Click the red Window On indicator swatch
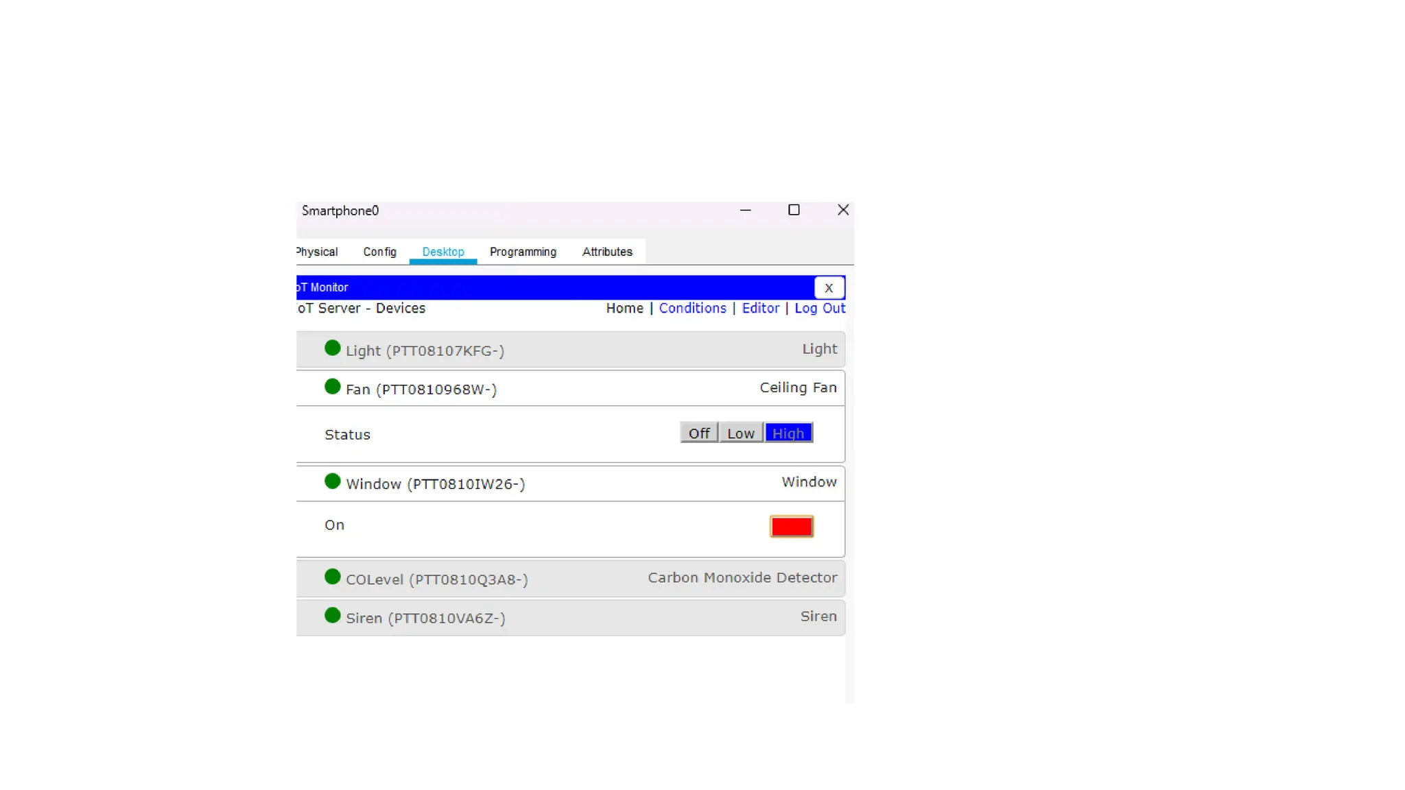The height and width of the screenshot is (790, 1405). point(792,526)
